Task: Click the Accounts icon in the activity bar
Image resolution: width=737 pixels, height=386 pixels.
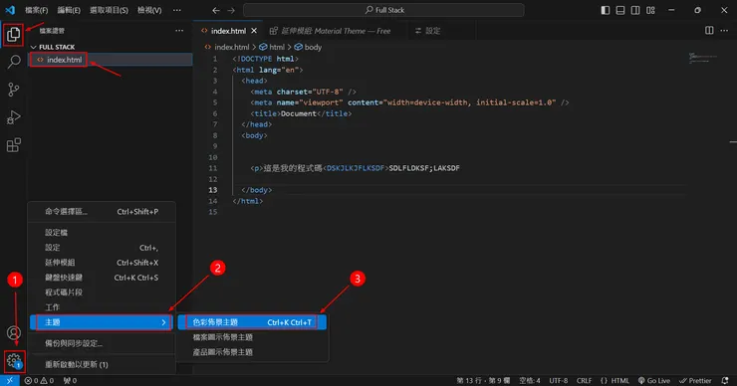Action: click(14, 333)
